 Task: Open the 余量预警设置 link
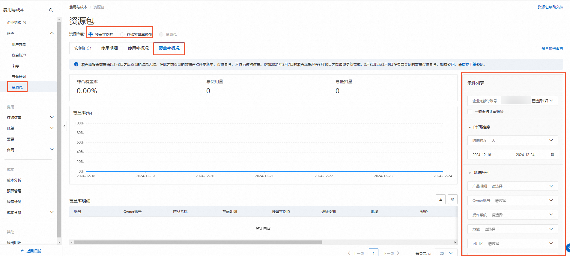pyautogui.click(x=552, y=48)
